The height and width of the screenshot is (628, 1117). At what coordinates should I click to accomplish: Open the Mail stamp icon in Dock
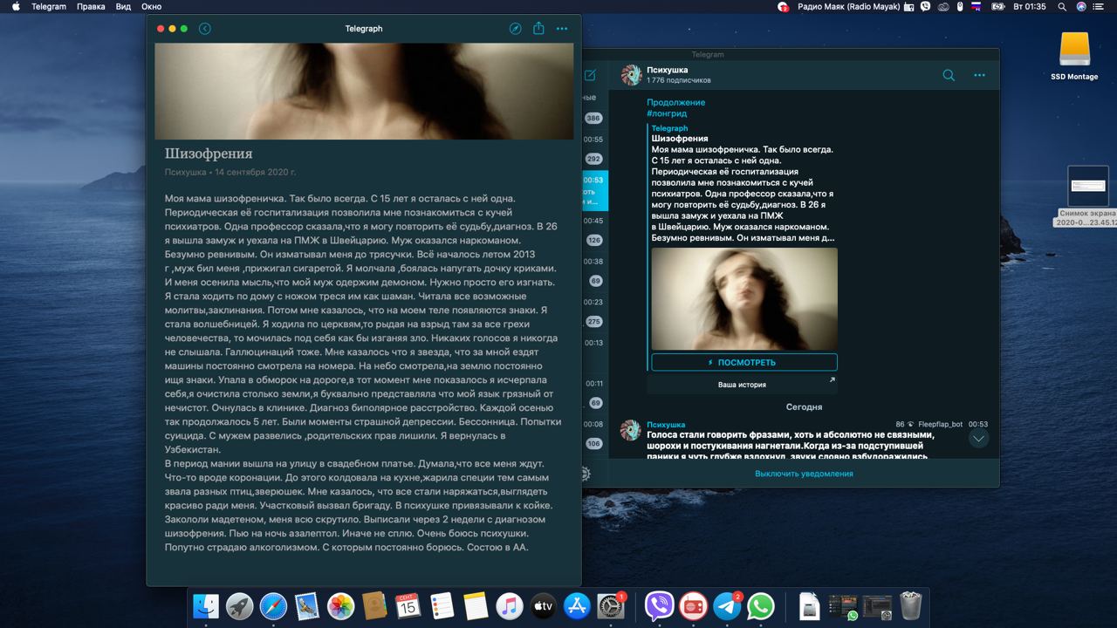[307, 606]
